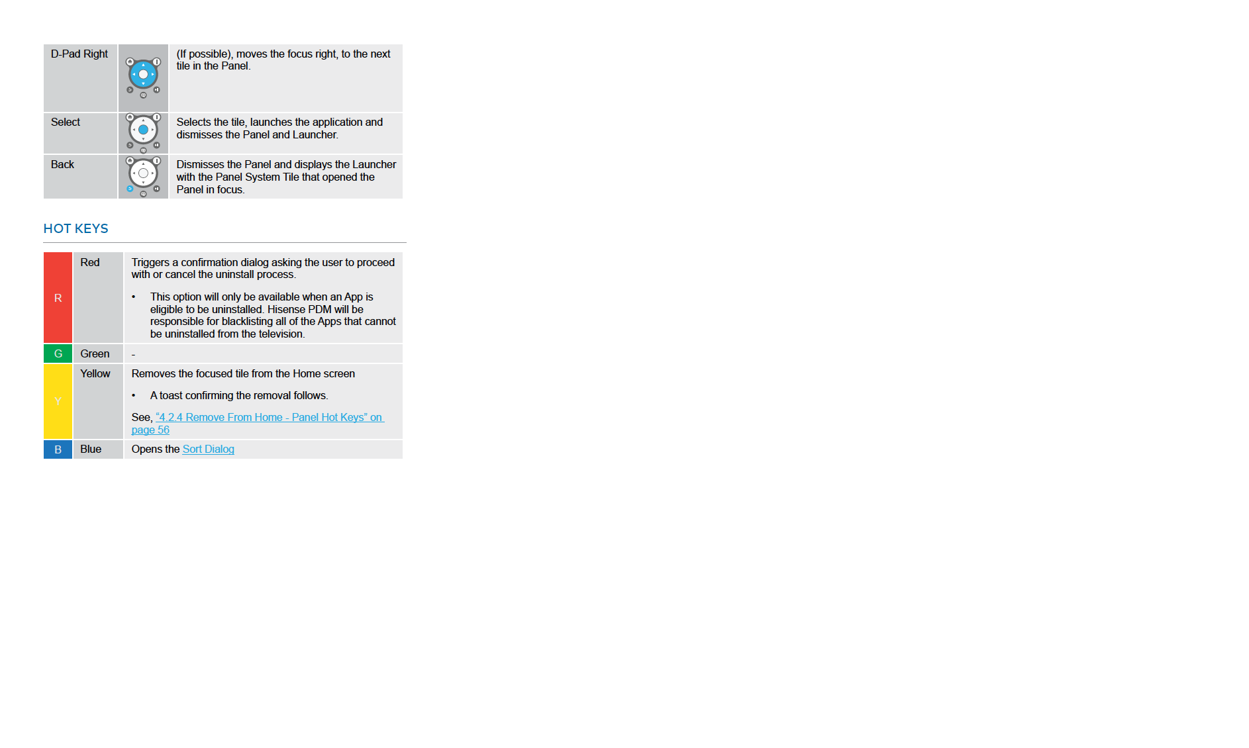Image resolution: width=1249 pixels, height=748 pixels.
Task: Click the blue B hot key swatch
Action: (x=58, y=449)
